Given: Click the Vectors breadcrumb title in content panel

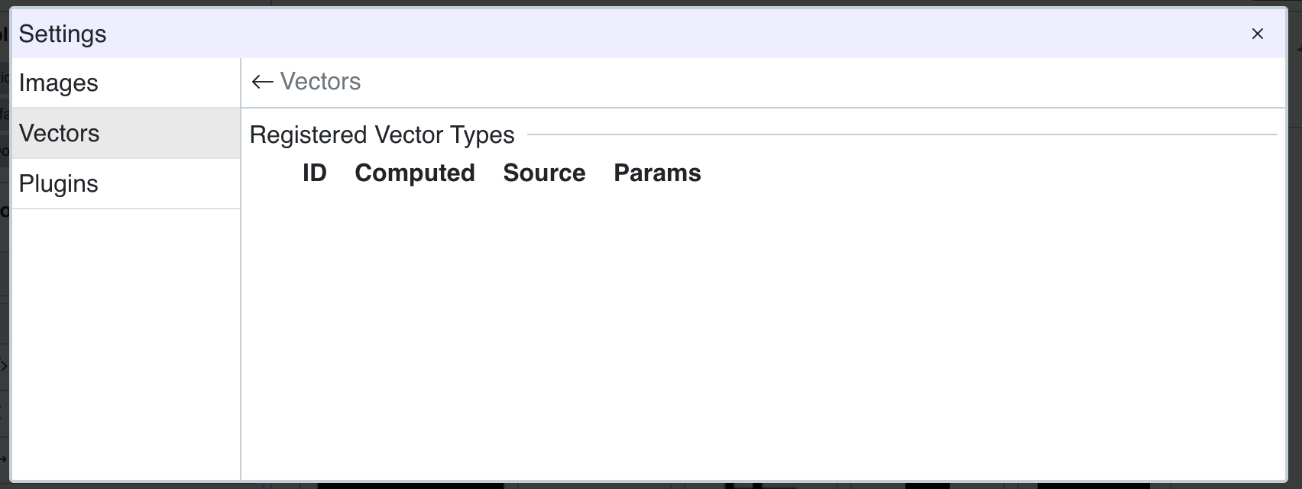Looking at the screenshot, I should click(x=320, y=82).
